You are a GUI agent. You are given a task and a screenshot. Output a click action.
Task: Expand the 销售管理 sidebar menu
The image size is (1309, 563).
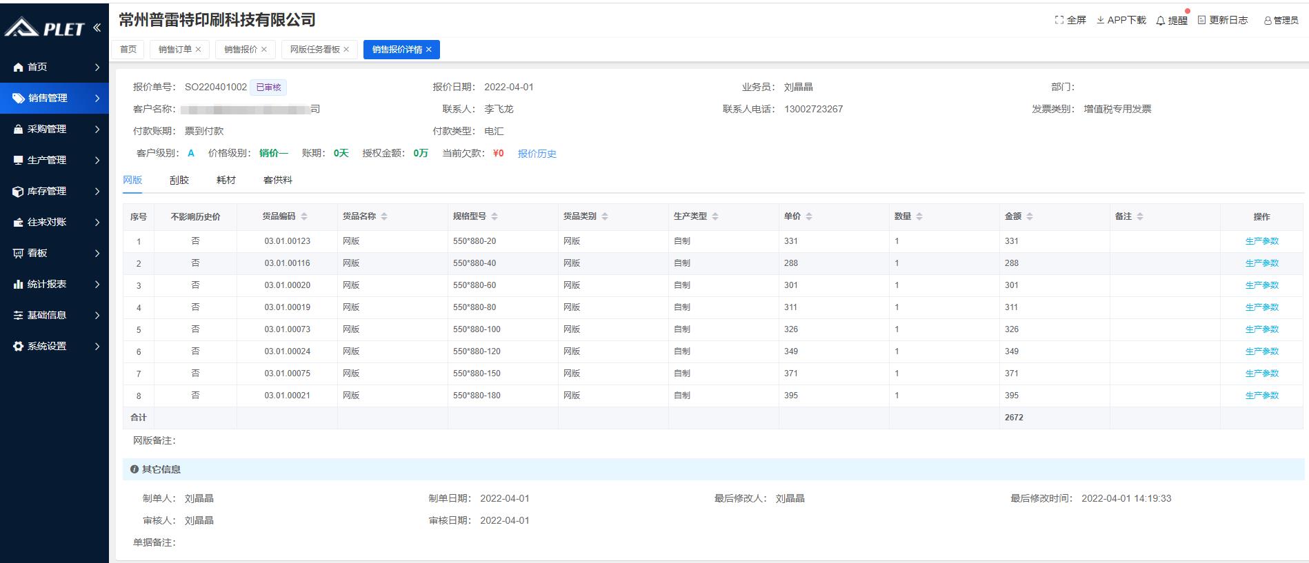pos(54,98)
